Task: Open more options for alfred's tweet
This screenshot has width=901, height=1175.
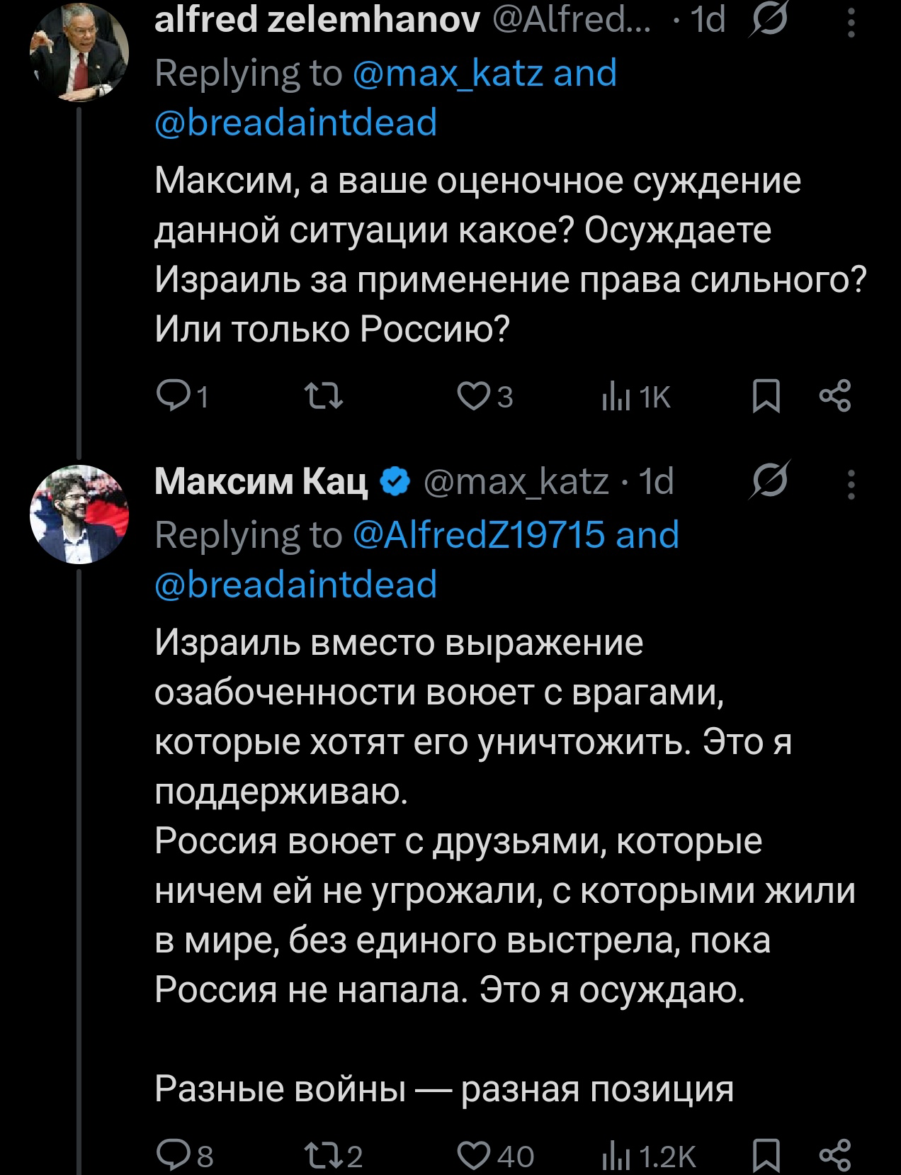Action: pos(851,23)
